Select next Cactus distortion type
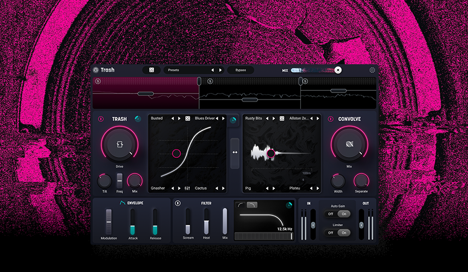 tap(223, 188)
